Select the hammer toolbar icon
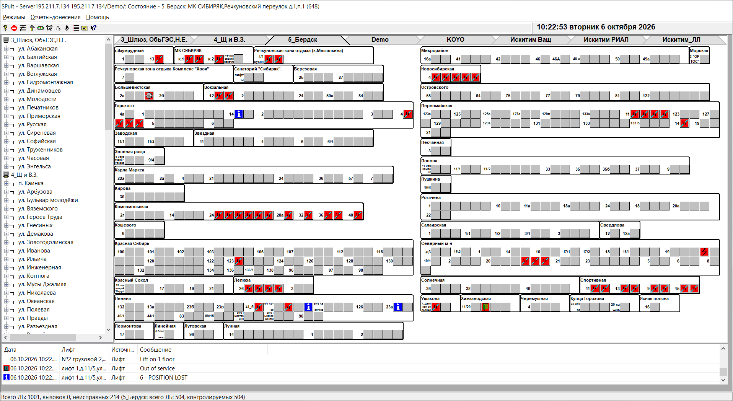The height and width of the screenshot is (401, 733). [32, 28]
